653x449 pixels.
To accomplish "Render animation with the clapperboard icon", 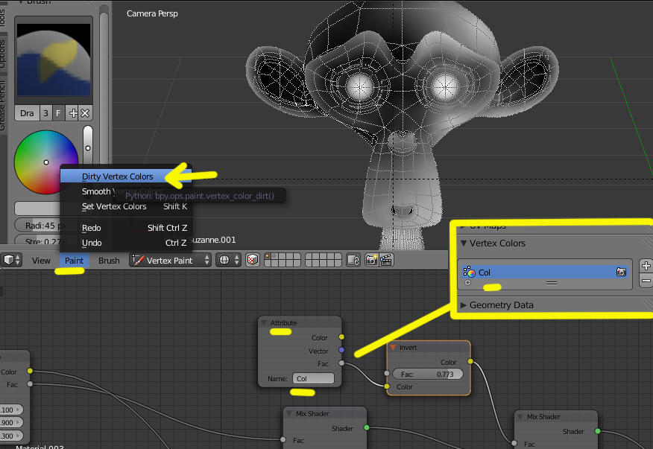I will (386, 260).
